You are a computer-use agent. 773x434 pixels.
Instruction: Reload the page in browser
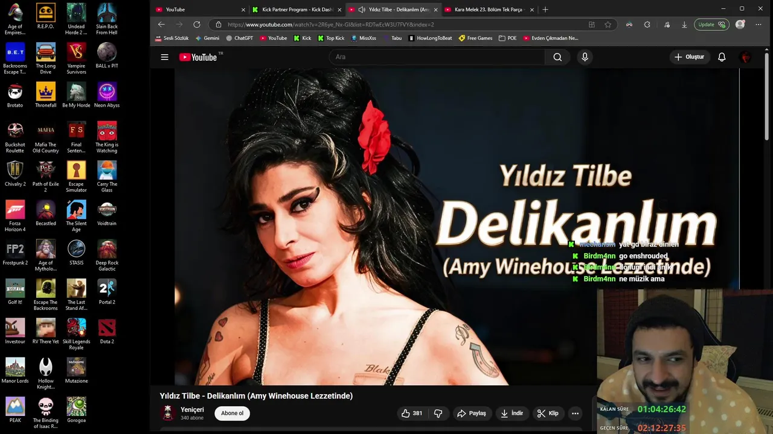(x=196, y=24)
